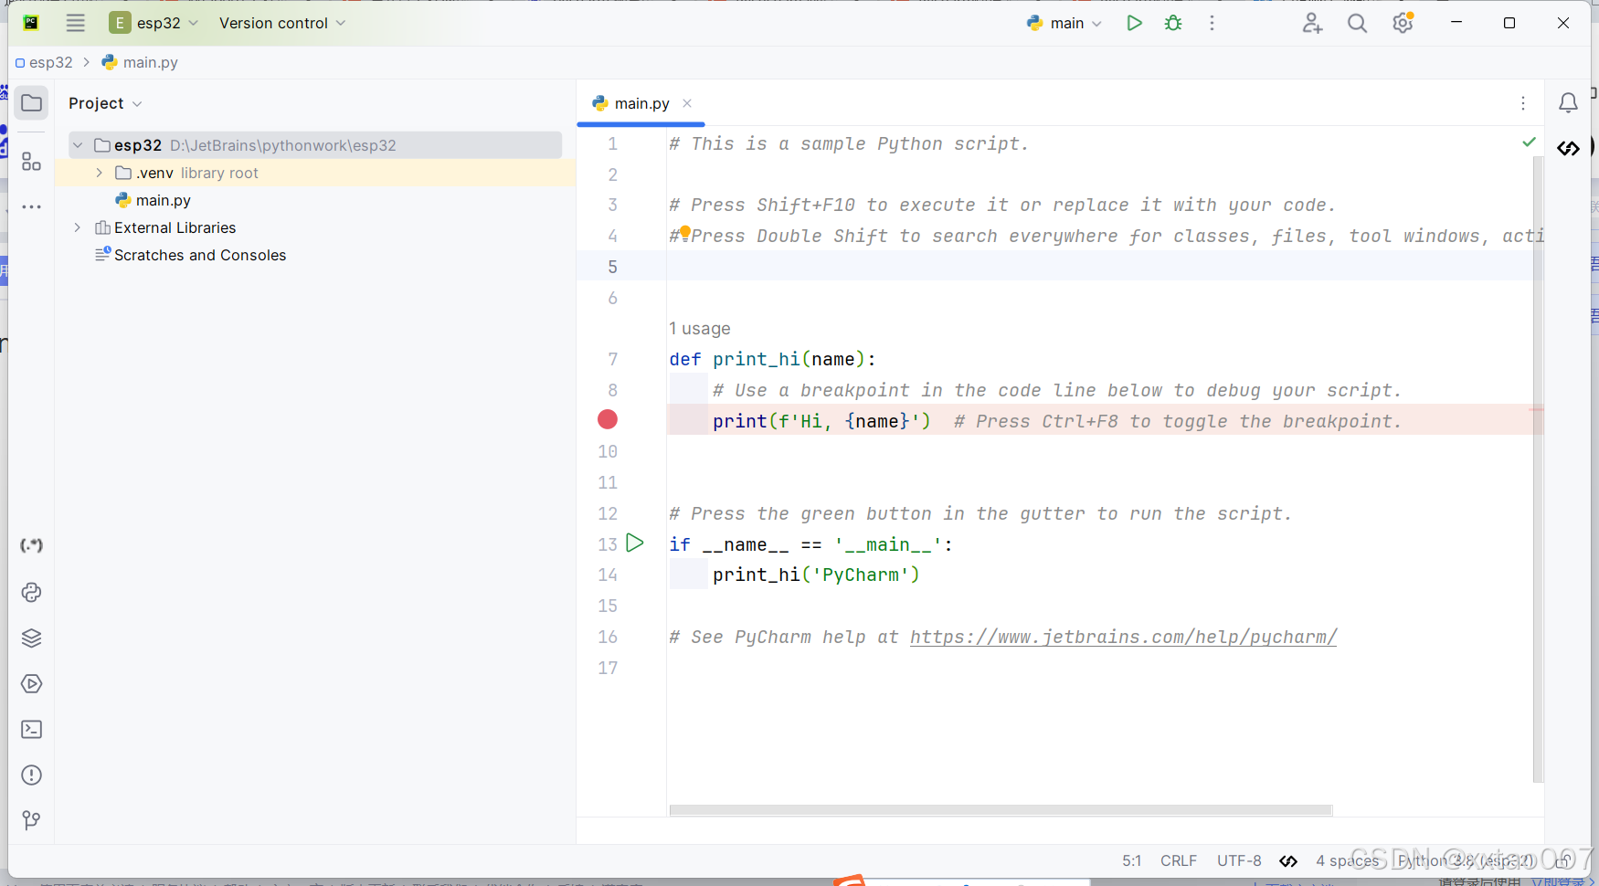1599x886 pixels.
Task: Open notifications via the bell icon
Action: tap(1569, 103)
